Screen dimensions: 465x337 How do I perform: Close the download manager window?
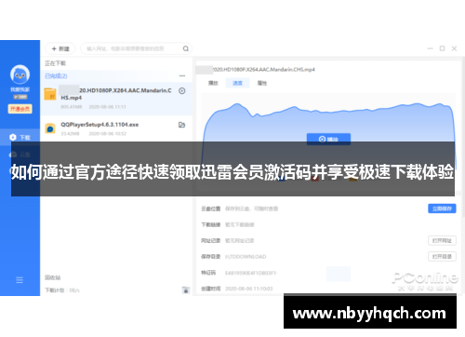(x=454, y=48)
